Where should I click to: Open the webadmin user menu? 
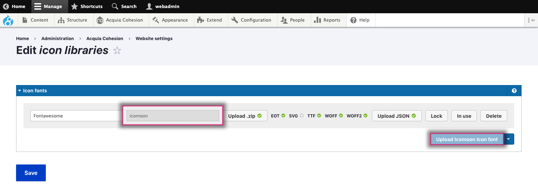click(x=163, y=6)
